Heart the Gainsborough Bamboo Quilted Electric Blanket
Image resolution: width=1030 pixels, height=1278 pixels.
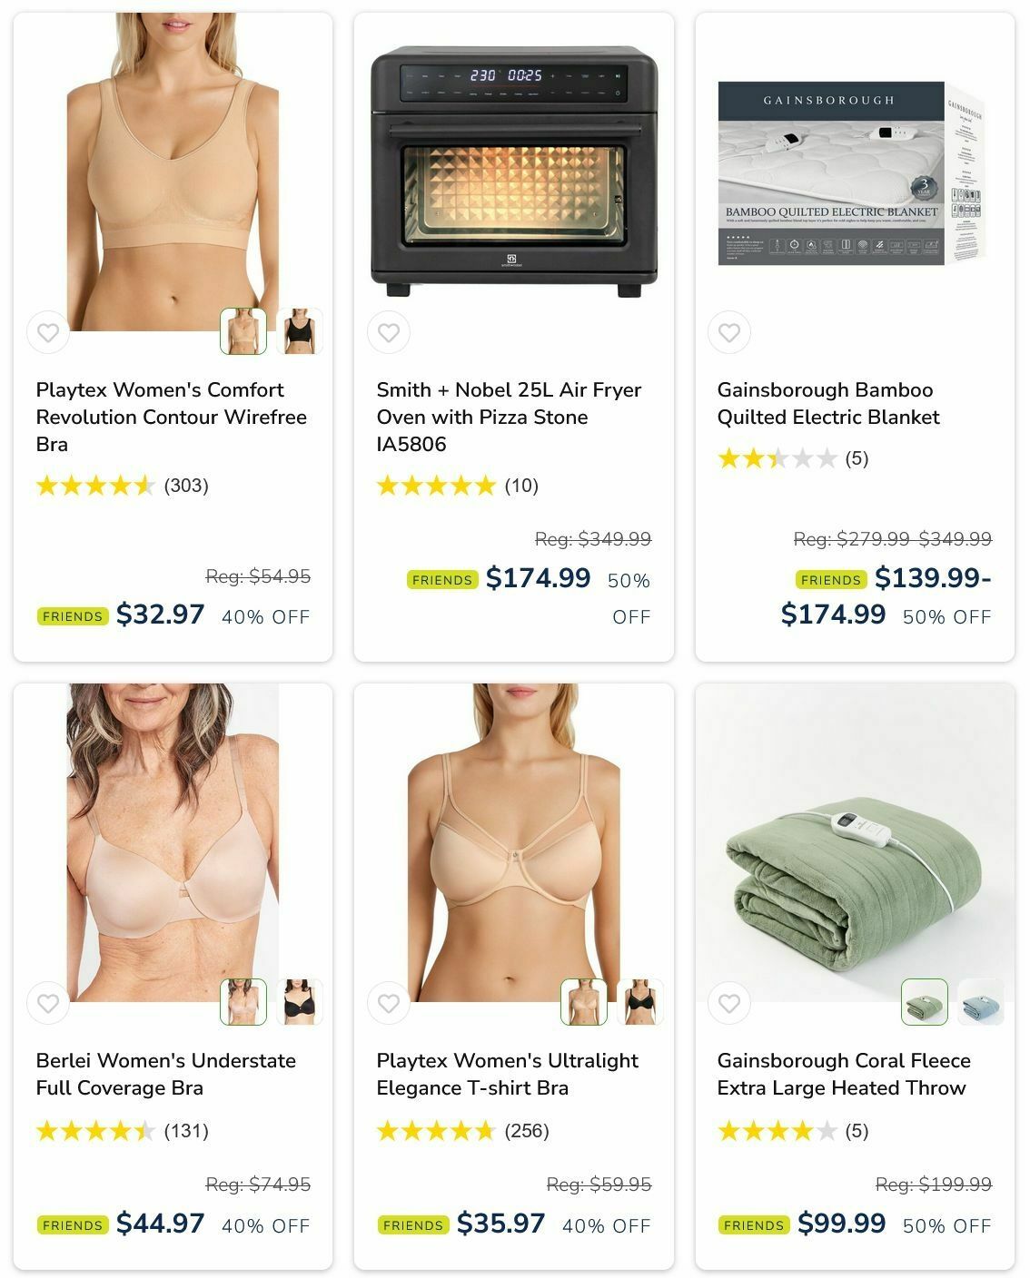729,332
